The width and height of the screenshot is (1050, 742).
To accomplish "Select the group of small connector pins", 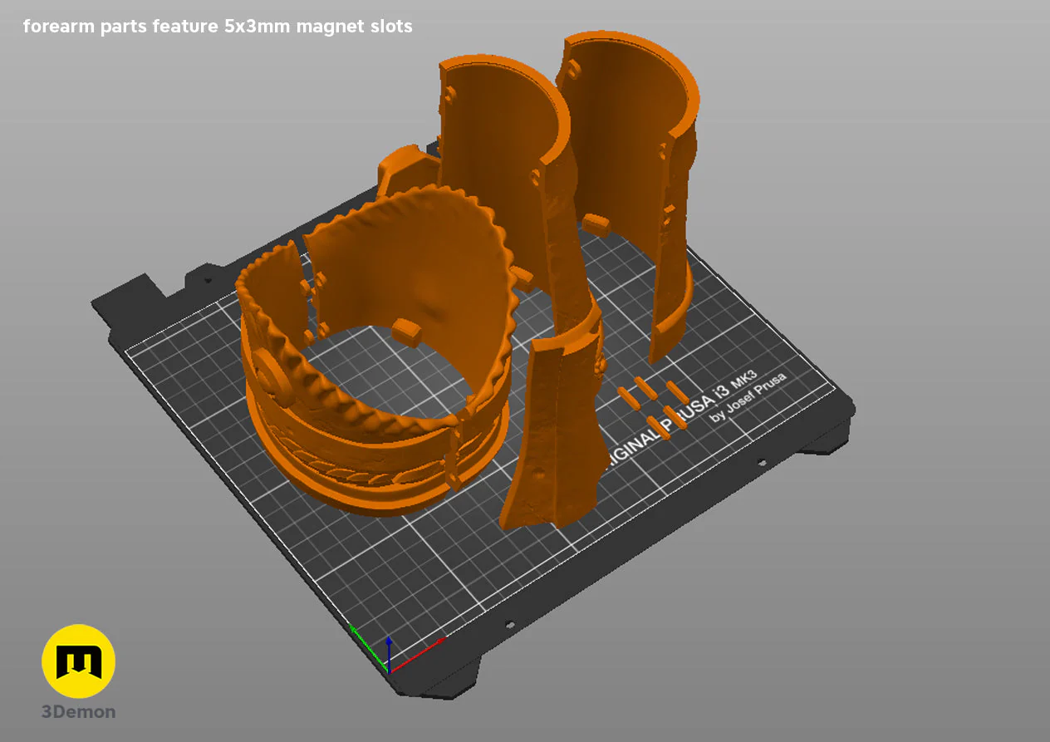I will pyautogui.click(x=654, y=405).
